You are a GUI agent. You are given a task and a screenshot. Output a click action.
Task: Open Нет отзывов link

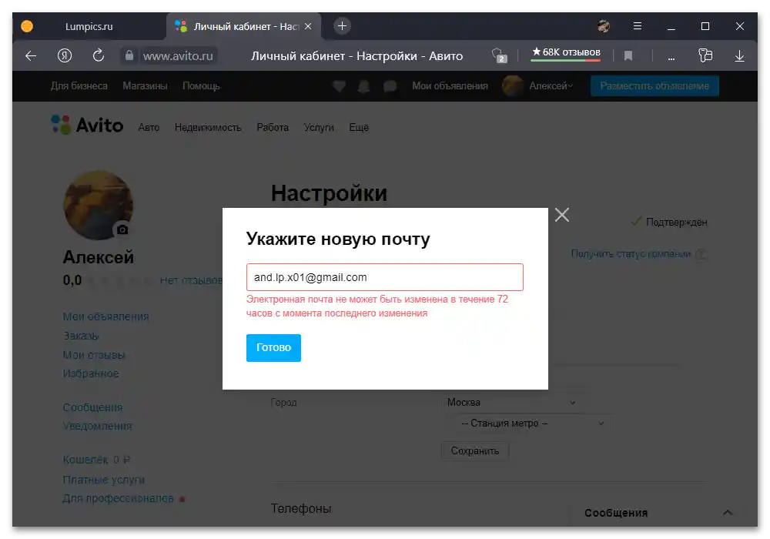[x=192, y=281]
